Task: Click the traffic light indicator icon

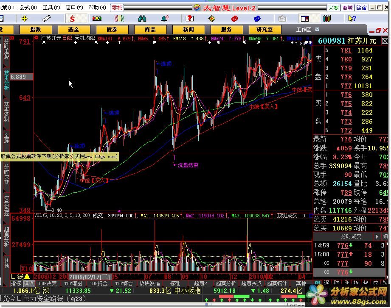Action: click(97, 19)
